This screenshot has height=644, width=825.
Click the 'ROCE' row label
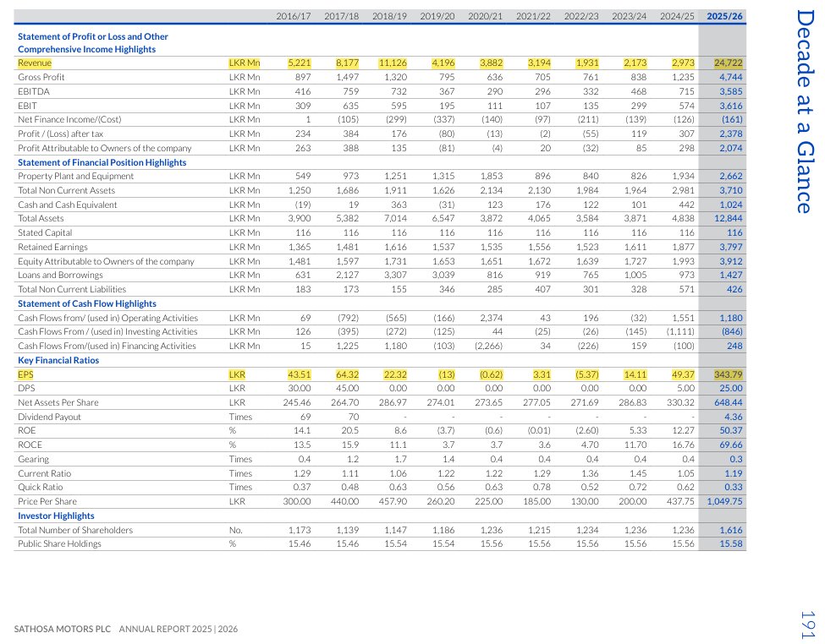pos(30,445)
